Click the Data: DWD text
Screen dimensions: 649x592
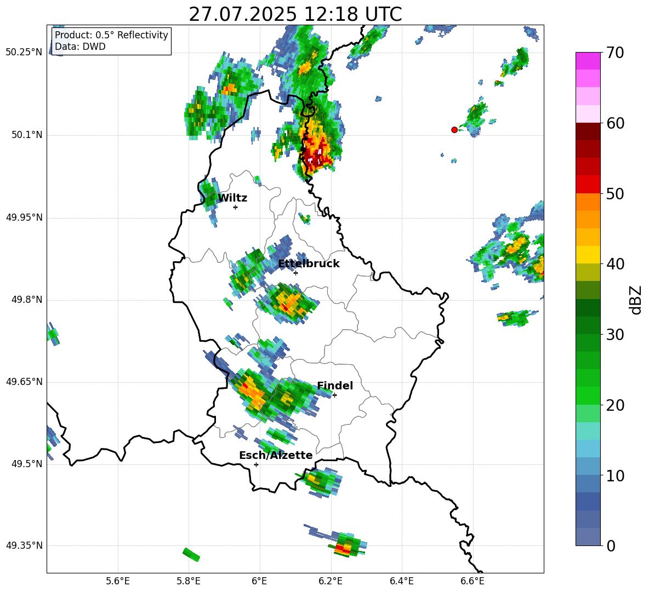80,47
